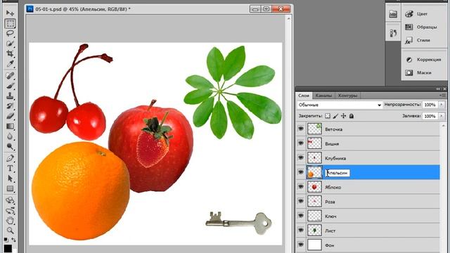This screenshot has width=450, height=253.
Task: Open the Mini Bridge panel icon
Action: tap(393, 14)
